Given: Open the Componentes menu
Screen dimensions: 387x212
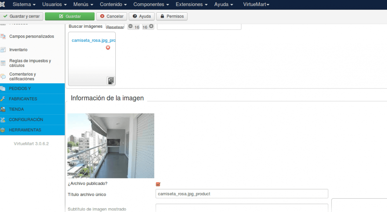Looking at the screenshot, I should (151, 4).
